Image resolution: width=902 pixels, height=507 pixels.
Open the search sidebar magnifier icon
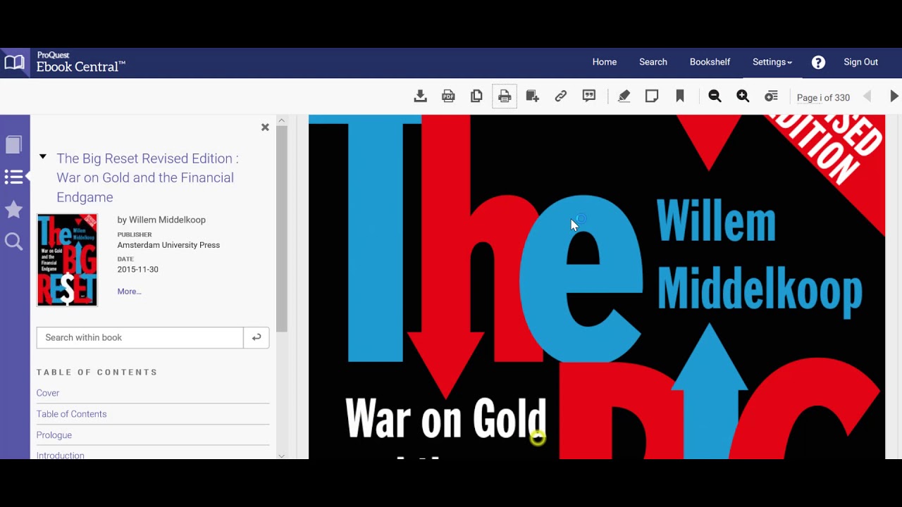coord(13,242)
